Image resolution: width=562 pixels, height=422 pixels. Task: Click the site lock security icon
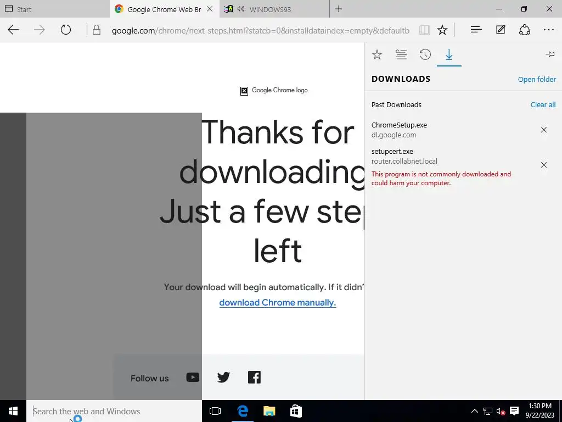(x=97, y=30)
